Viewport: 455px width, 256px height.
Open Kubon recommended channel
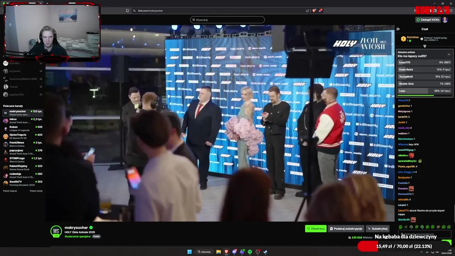(x=23, y=128)
